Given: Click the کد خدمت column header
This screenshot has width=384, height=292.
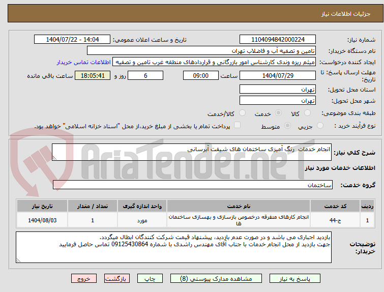Looking at the screenshot, I should (335, 206).
